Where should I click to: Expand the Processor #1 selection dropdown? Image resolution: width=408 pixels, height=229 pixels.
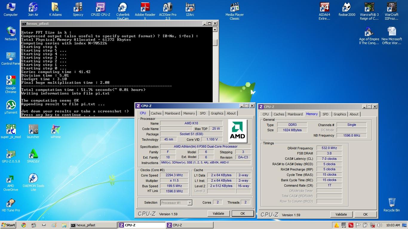pos(190,202)
